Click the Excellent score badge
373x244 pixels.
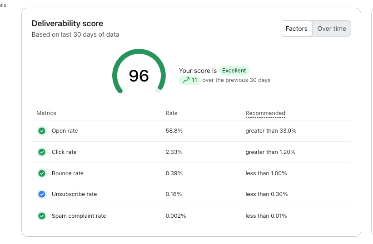pos(234,71)
